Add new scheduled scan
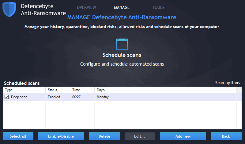 [x=183, y=136]
